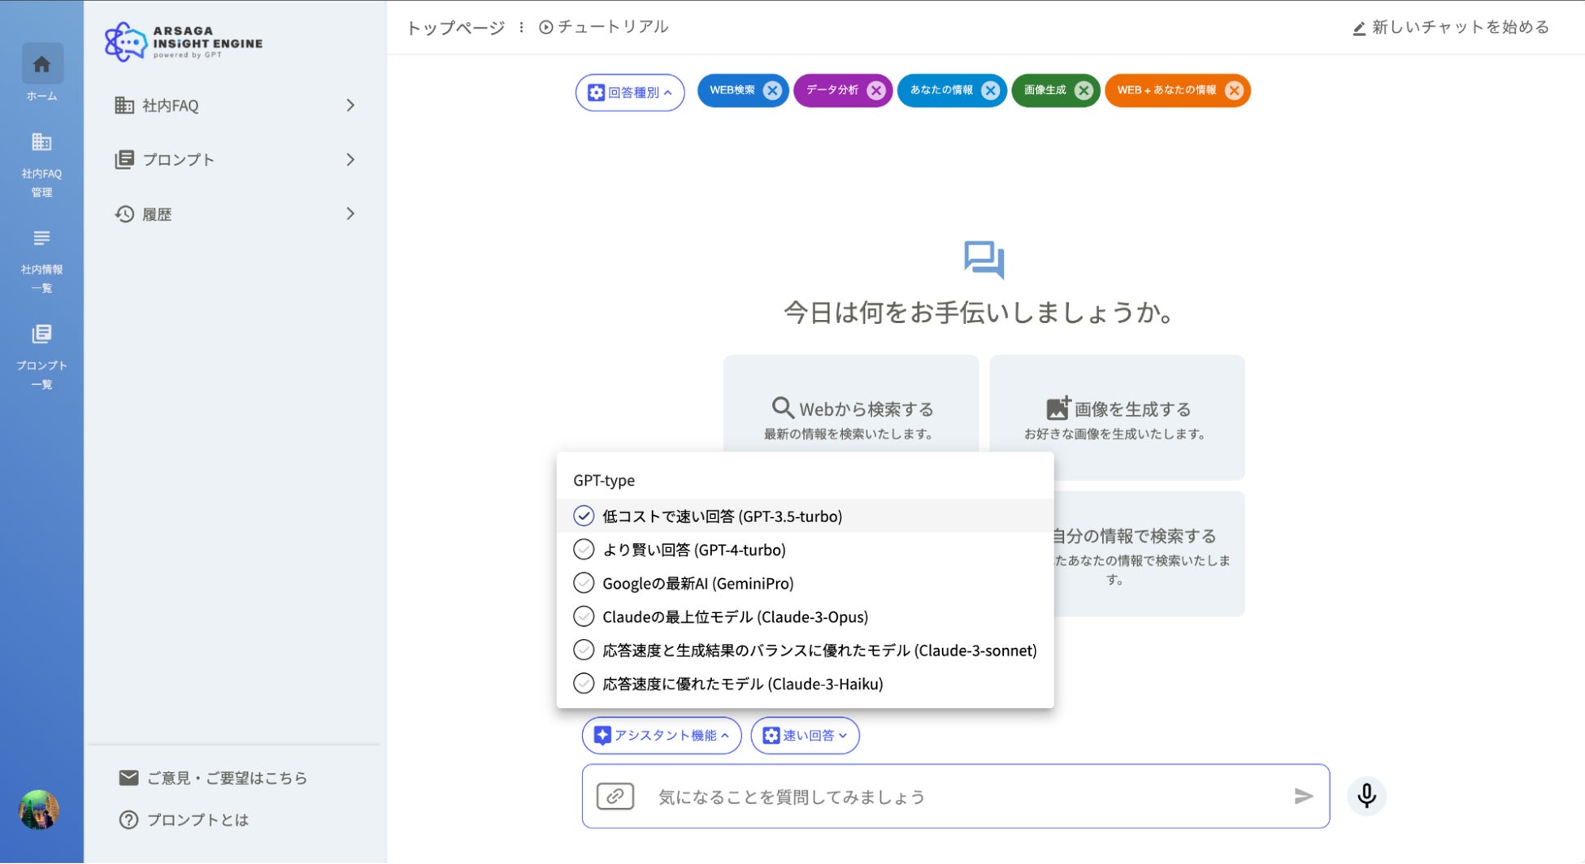Click the user avatar photo
1585x864 pixels.
point(38,810)
